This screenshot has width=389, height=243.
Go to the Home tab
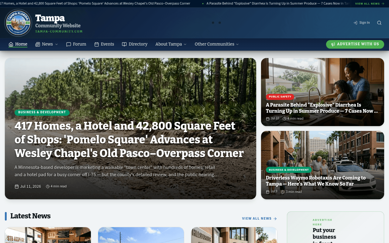(18, 44)
